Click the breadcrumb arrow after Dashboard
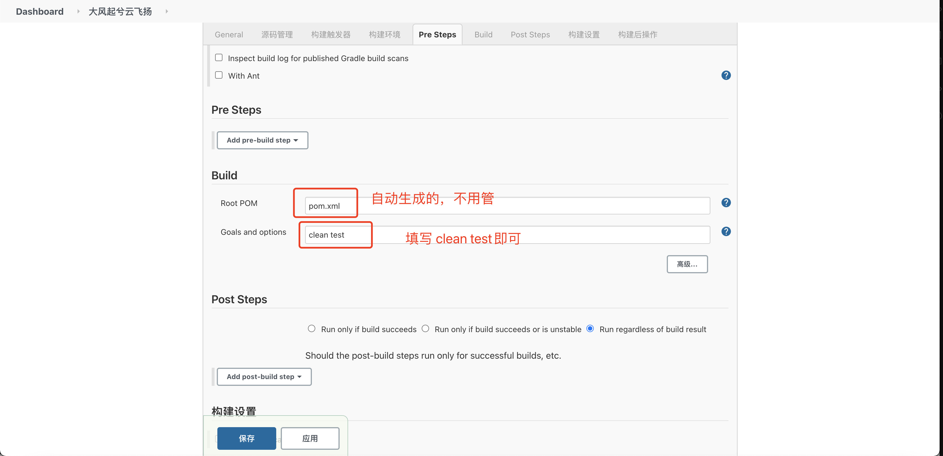Screen dimensions: 943x456 pyautogui.click(x=78, y=11)
